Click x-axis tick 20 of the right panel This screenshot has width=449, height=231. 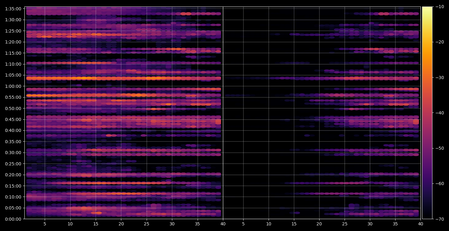[x=319, y=224]
